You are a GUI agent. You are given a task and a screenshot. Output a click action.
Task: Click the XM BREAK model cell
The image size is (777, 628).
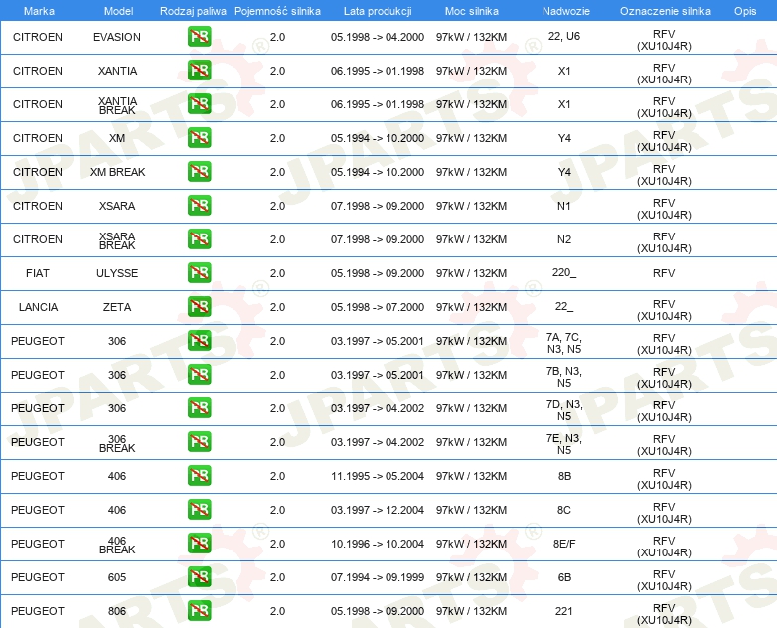tap(117, 172)
